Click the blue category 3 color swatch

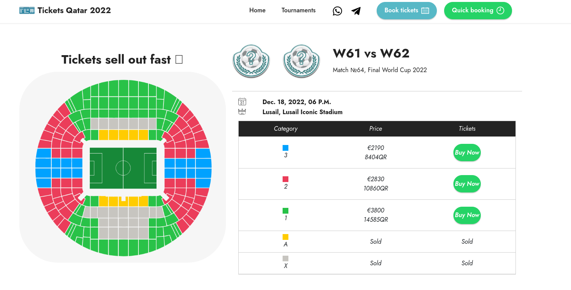(285, 148)
